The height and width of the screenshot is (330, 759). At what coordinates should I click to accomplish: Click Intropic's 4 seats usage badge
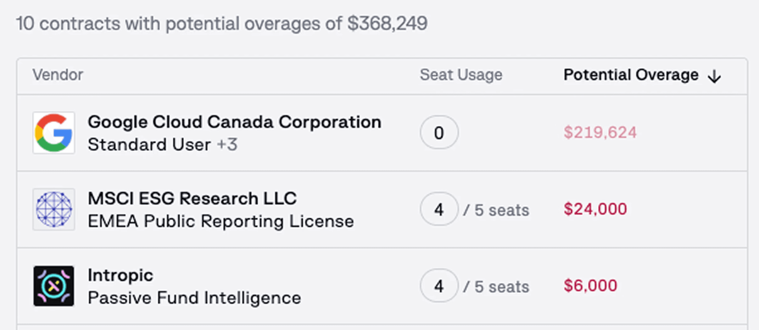pyautogui.click(x=439, y=286)
